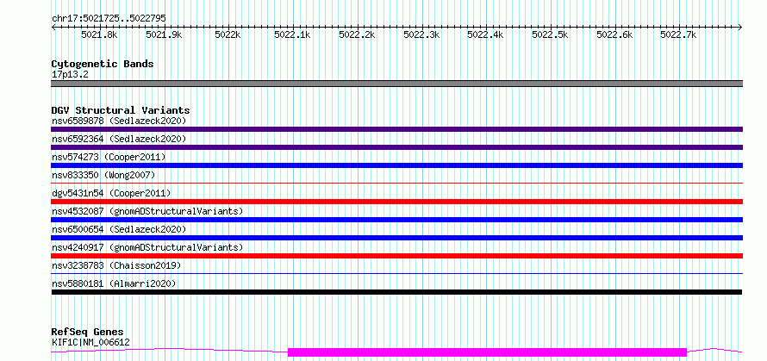The width and height of the screenshot is (767, 361).
Task: Select the magenta KIF1C exon block
Action: [487, 352]
